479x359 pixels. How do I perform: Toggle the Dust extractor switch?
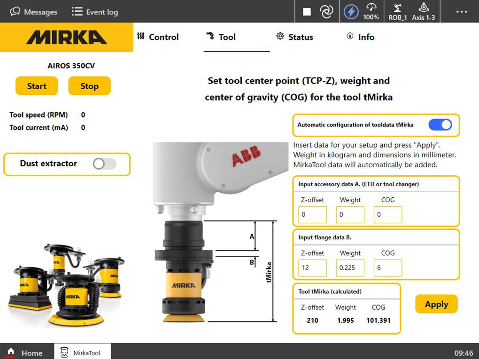(104, 164)
